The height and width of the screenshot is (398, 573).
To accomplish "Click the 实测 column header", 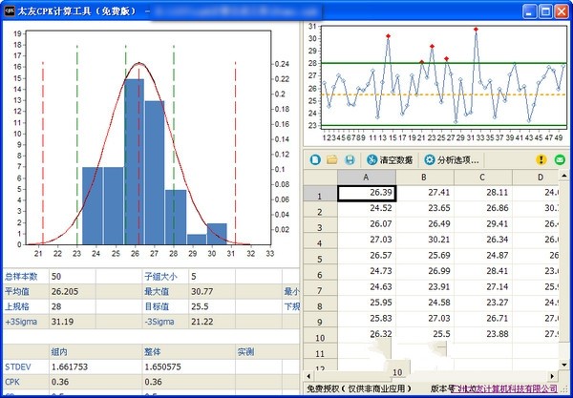I will [x=245, y=352].
